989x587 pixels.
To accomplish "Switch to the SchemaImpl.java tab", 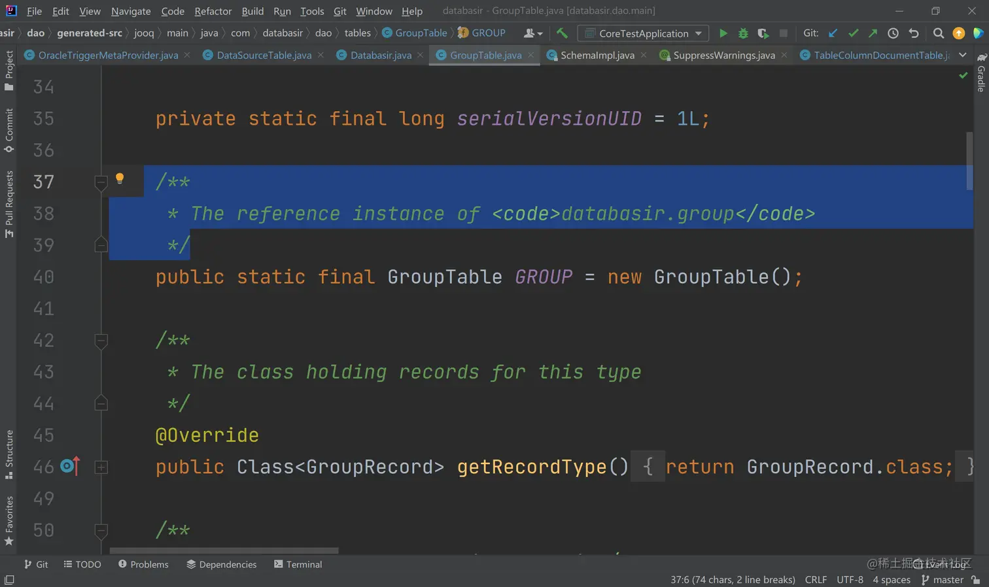I will [597, 56].
